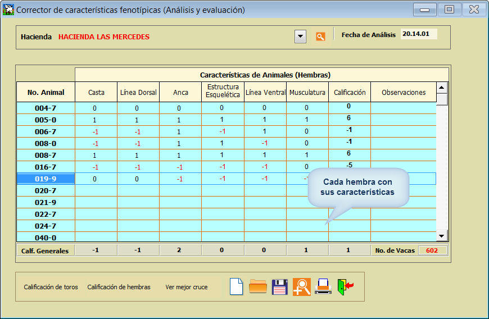
Task: Click Ver mejor cruce
Action: point(186,287)
